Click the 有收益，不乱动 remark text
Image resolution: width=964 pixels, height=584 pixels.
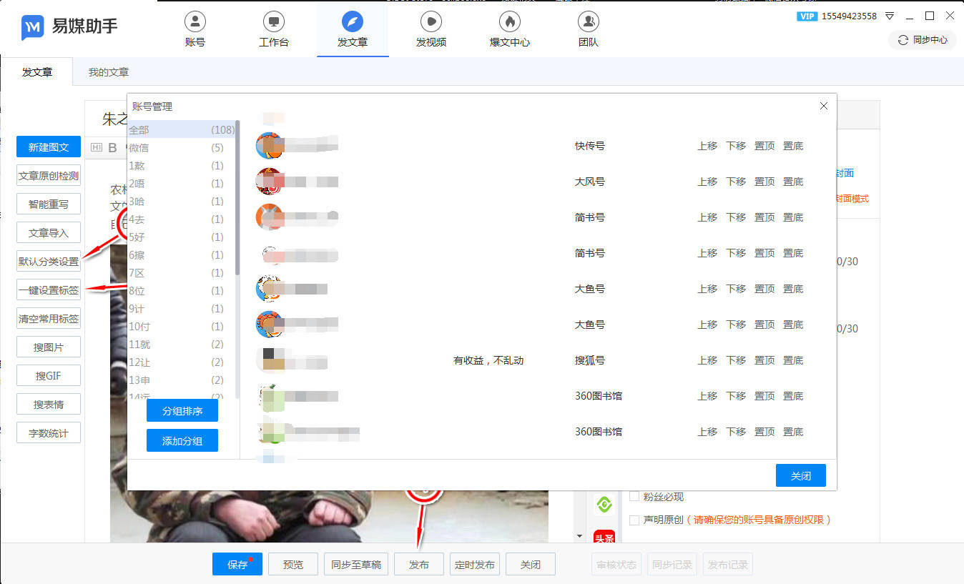pyautogui.click(x=488, y=360)
